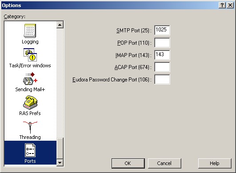Open Help with the Help button
Viewport: 236px width, 173px height.
[x=215, y=163]
